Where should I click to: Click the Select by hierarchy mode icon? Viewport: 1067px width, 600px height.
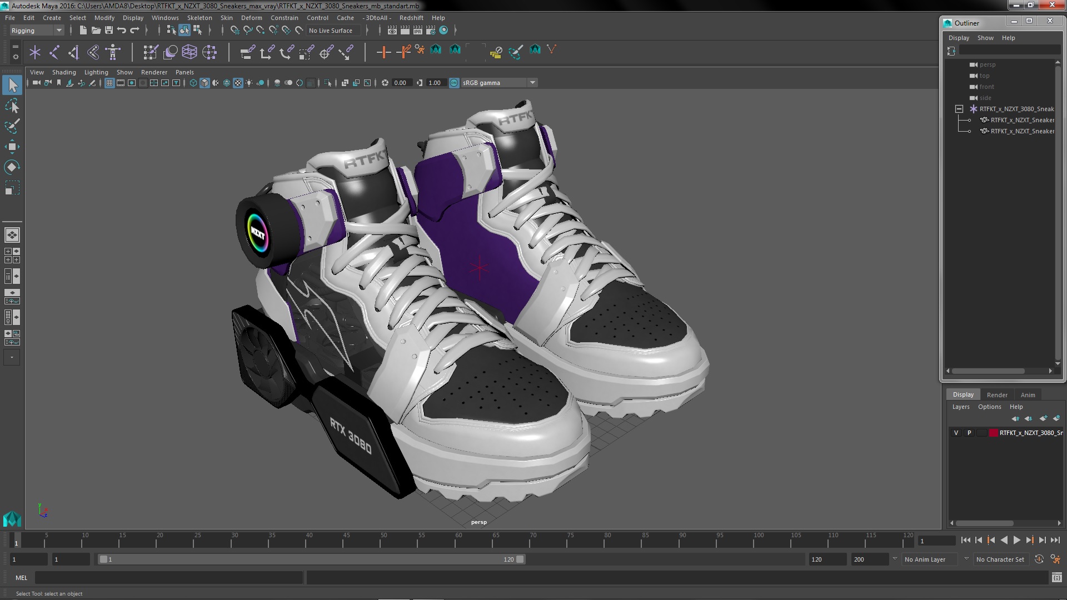pos(171,31)
